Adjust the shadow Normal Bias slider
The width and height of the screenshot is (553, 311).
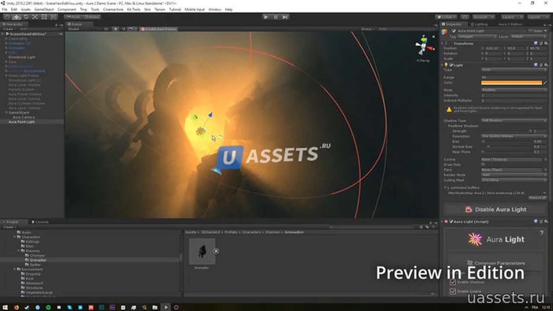506,146
